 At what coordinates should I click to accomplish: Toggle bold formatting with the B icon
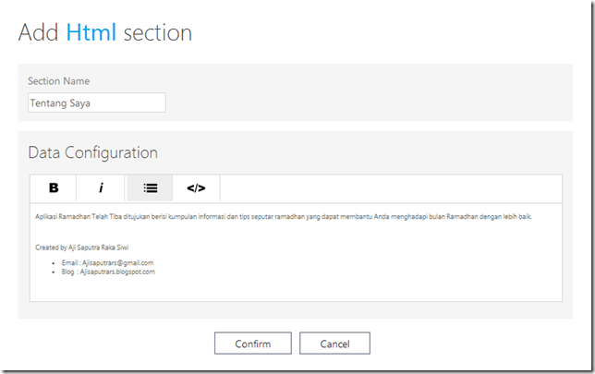54,188
